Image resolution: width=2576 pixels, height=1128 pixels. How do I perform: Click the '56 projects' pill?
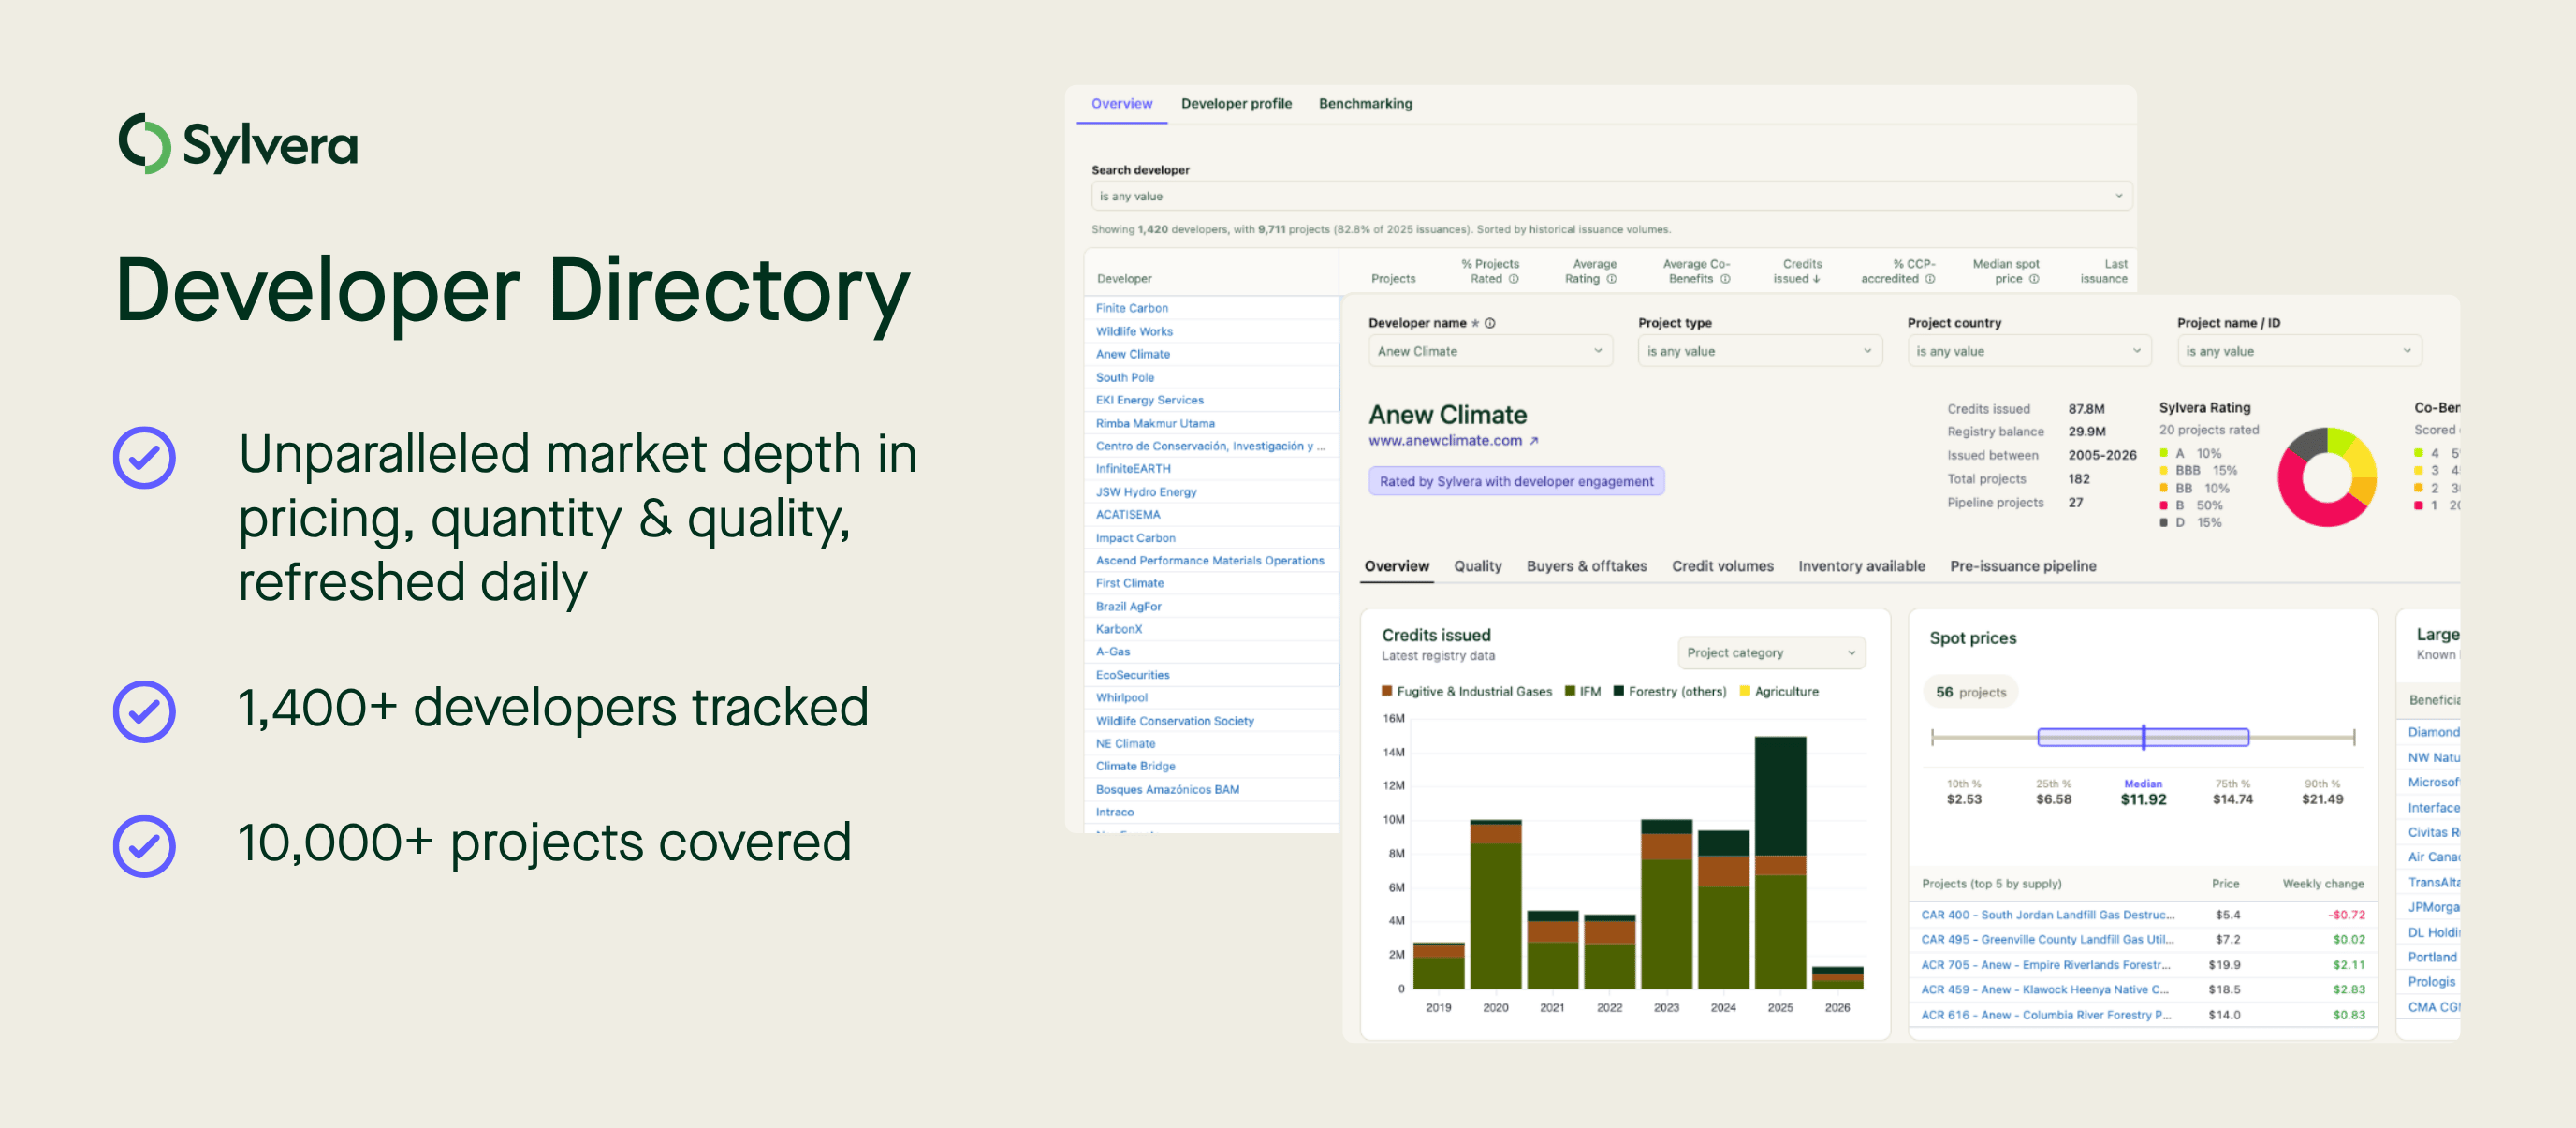[1970, 692]
